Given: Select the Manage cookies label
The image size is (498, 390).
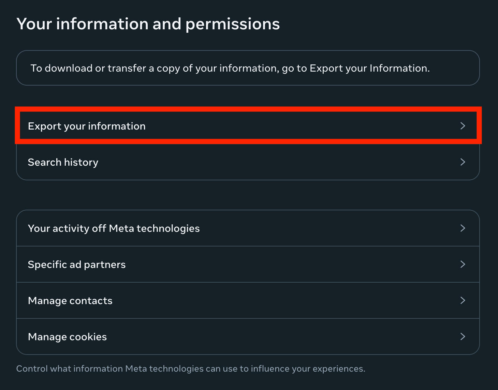Looking at the screenshot, I should point(67,337).
